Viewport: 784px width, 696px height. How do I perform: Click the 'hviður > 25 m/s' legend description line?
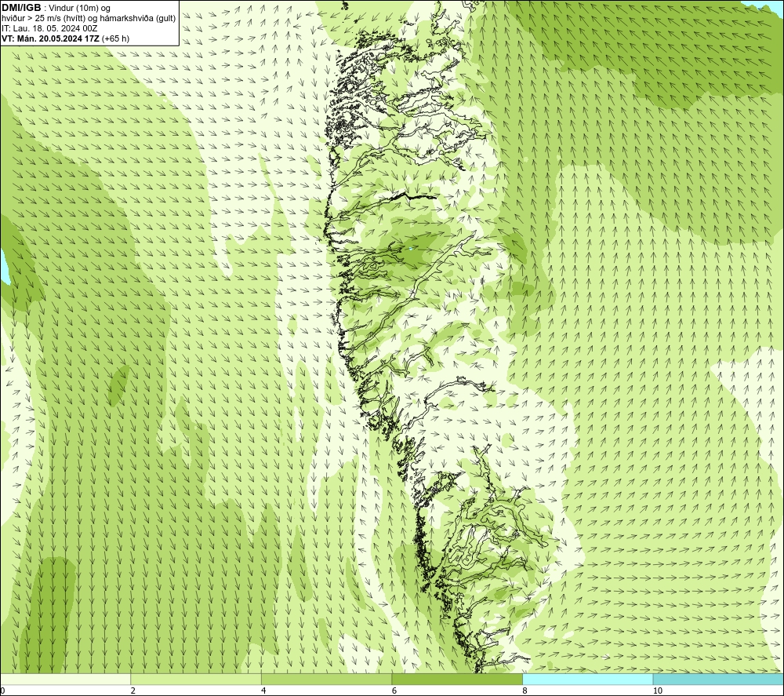click(89, 18)
